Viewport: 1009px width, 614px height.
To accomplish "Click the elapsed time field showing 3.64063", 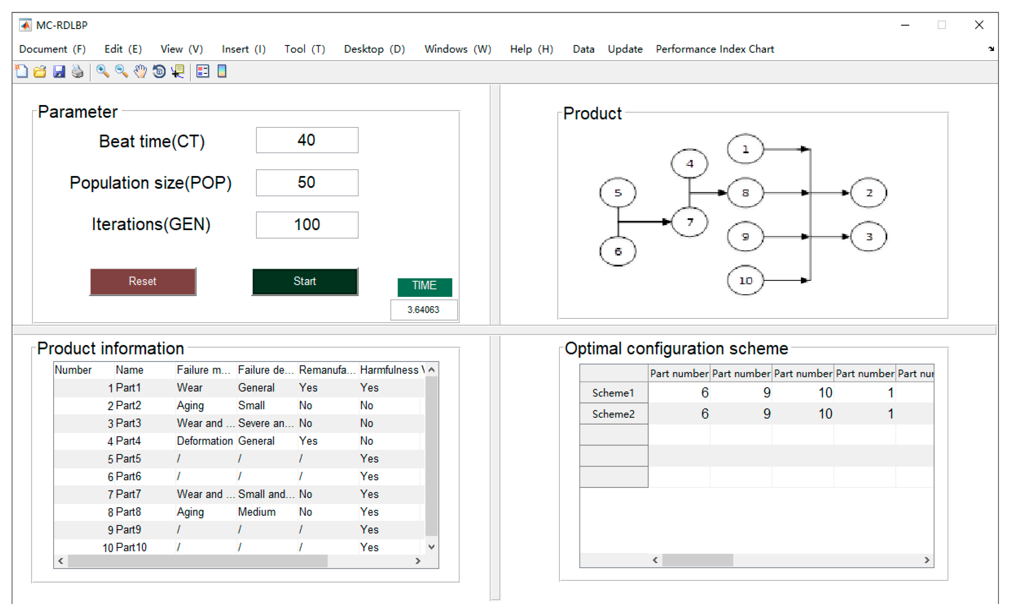I will tap(424, 309).
